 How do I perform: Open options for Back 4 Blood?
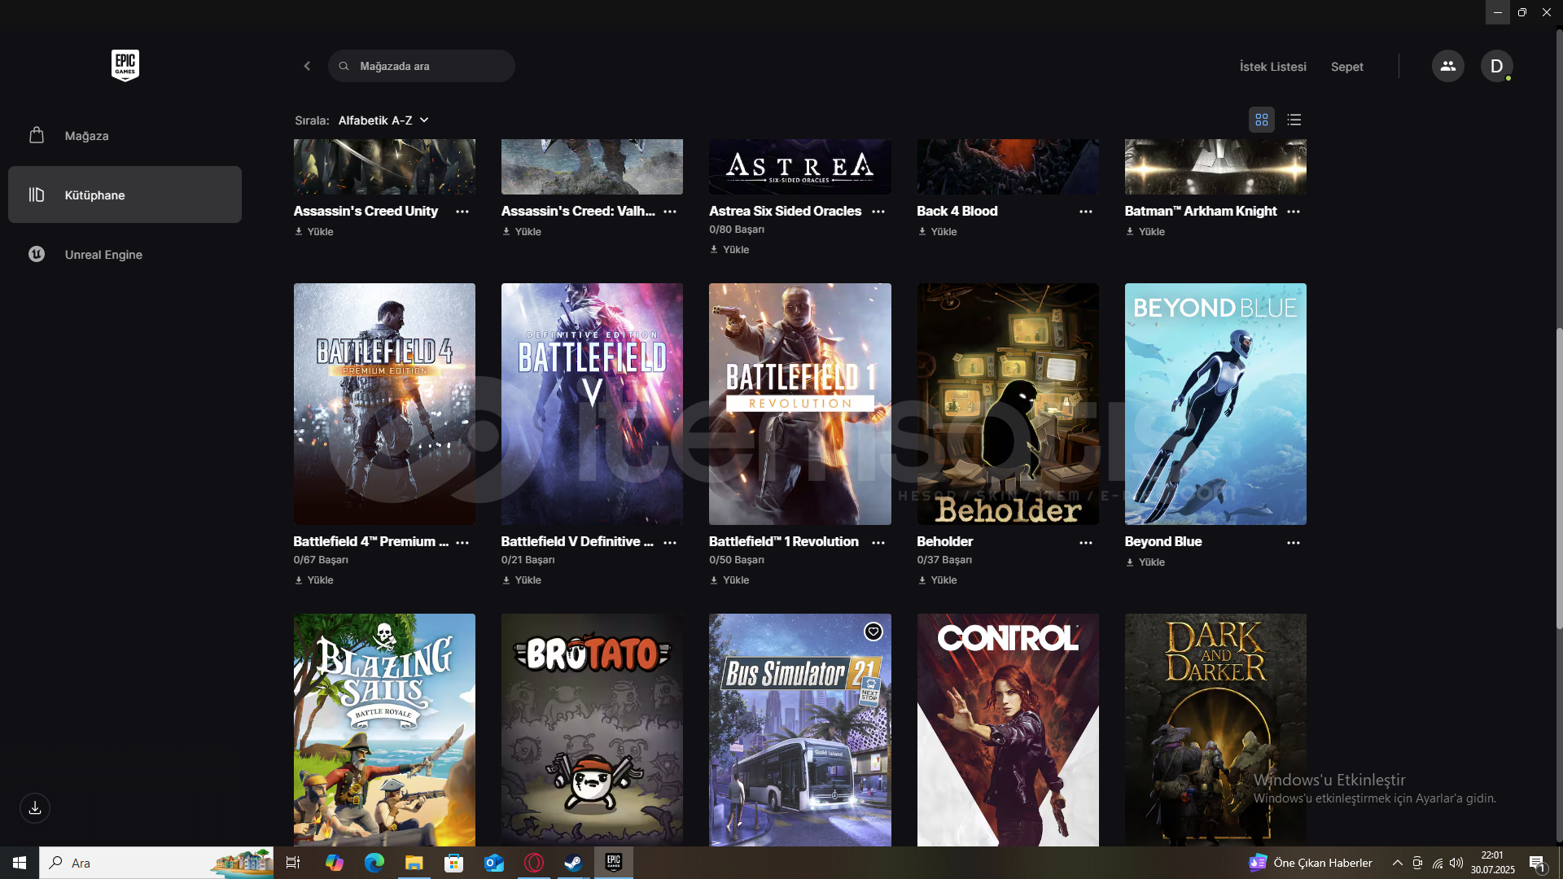[x=1086, y=212]
